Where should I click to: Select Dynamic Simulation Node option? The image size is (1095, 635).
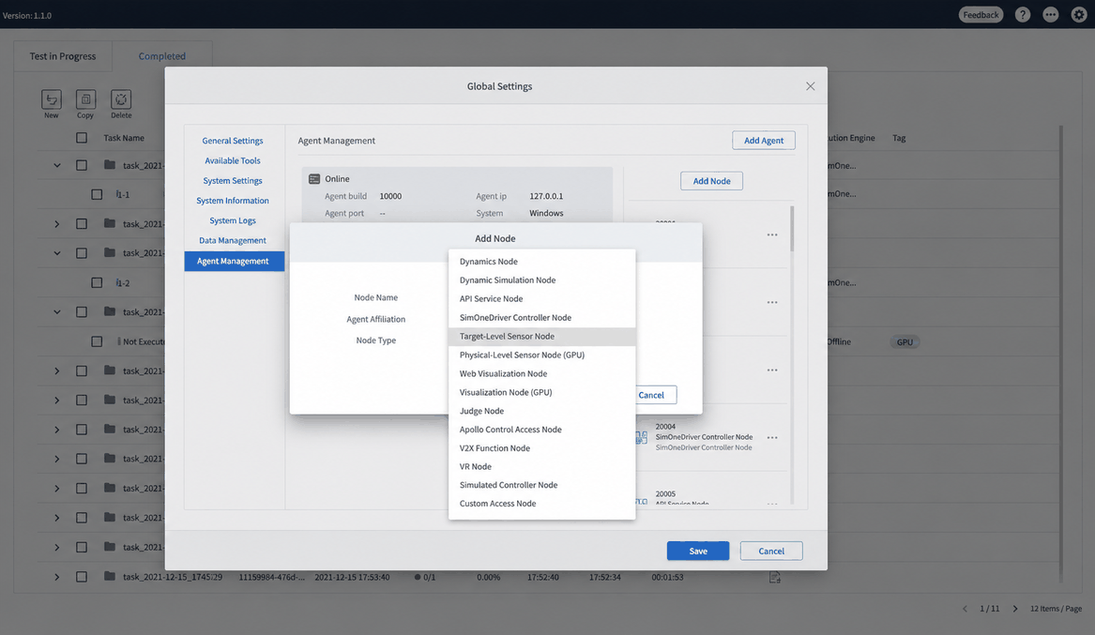[x=542, y=280]
